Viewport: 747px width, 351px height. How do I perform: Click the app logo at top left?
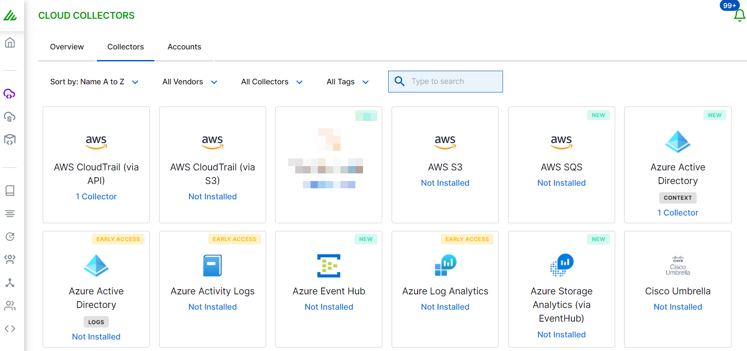coord(10,16)
